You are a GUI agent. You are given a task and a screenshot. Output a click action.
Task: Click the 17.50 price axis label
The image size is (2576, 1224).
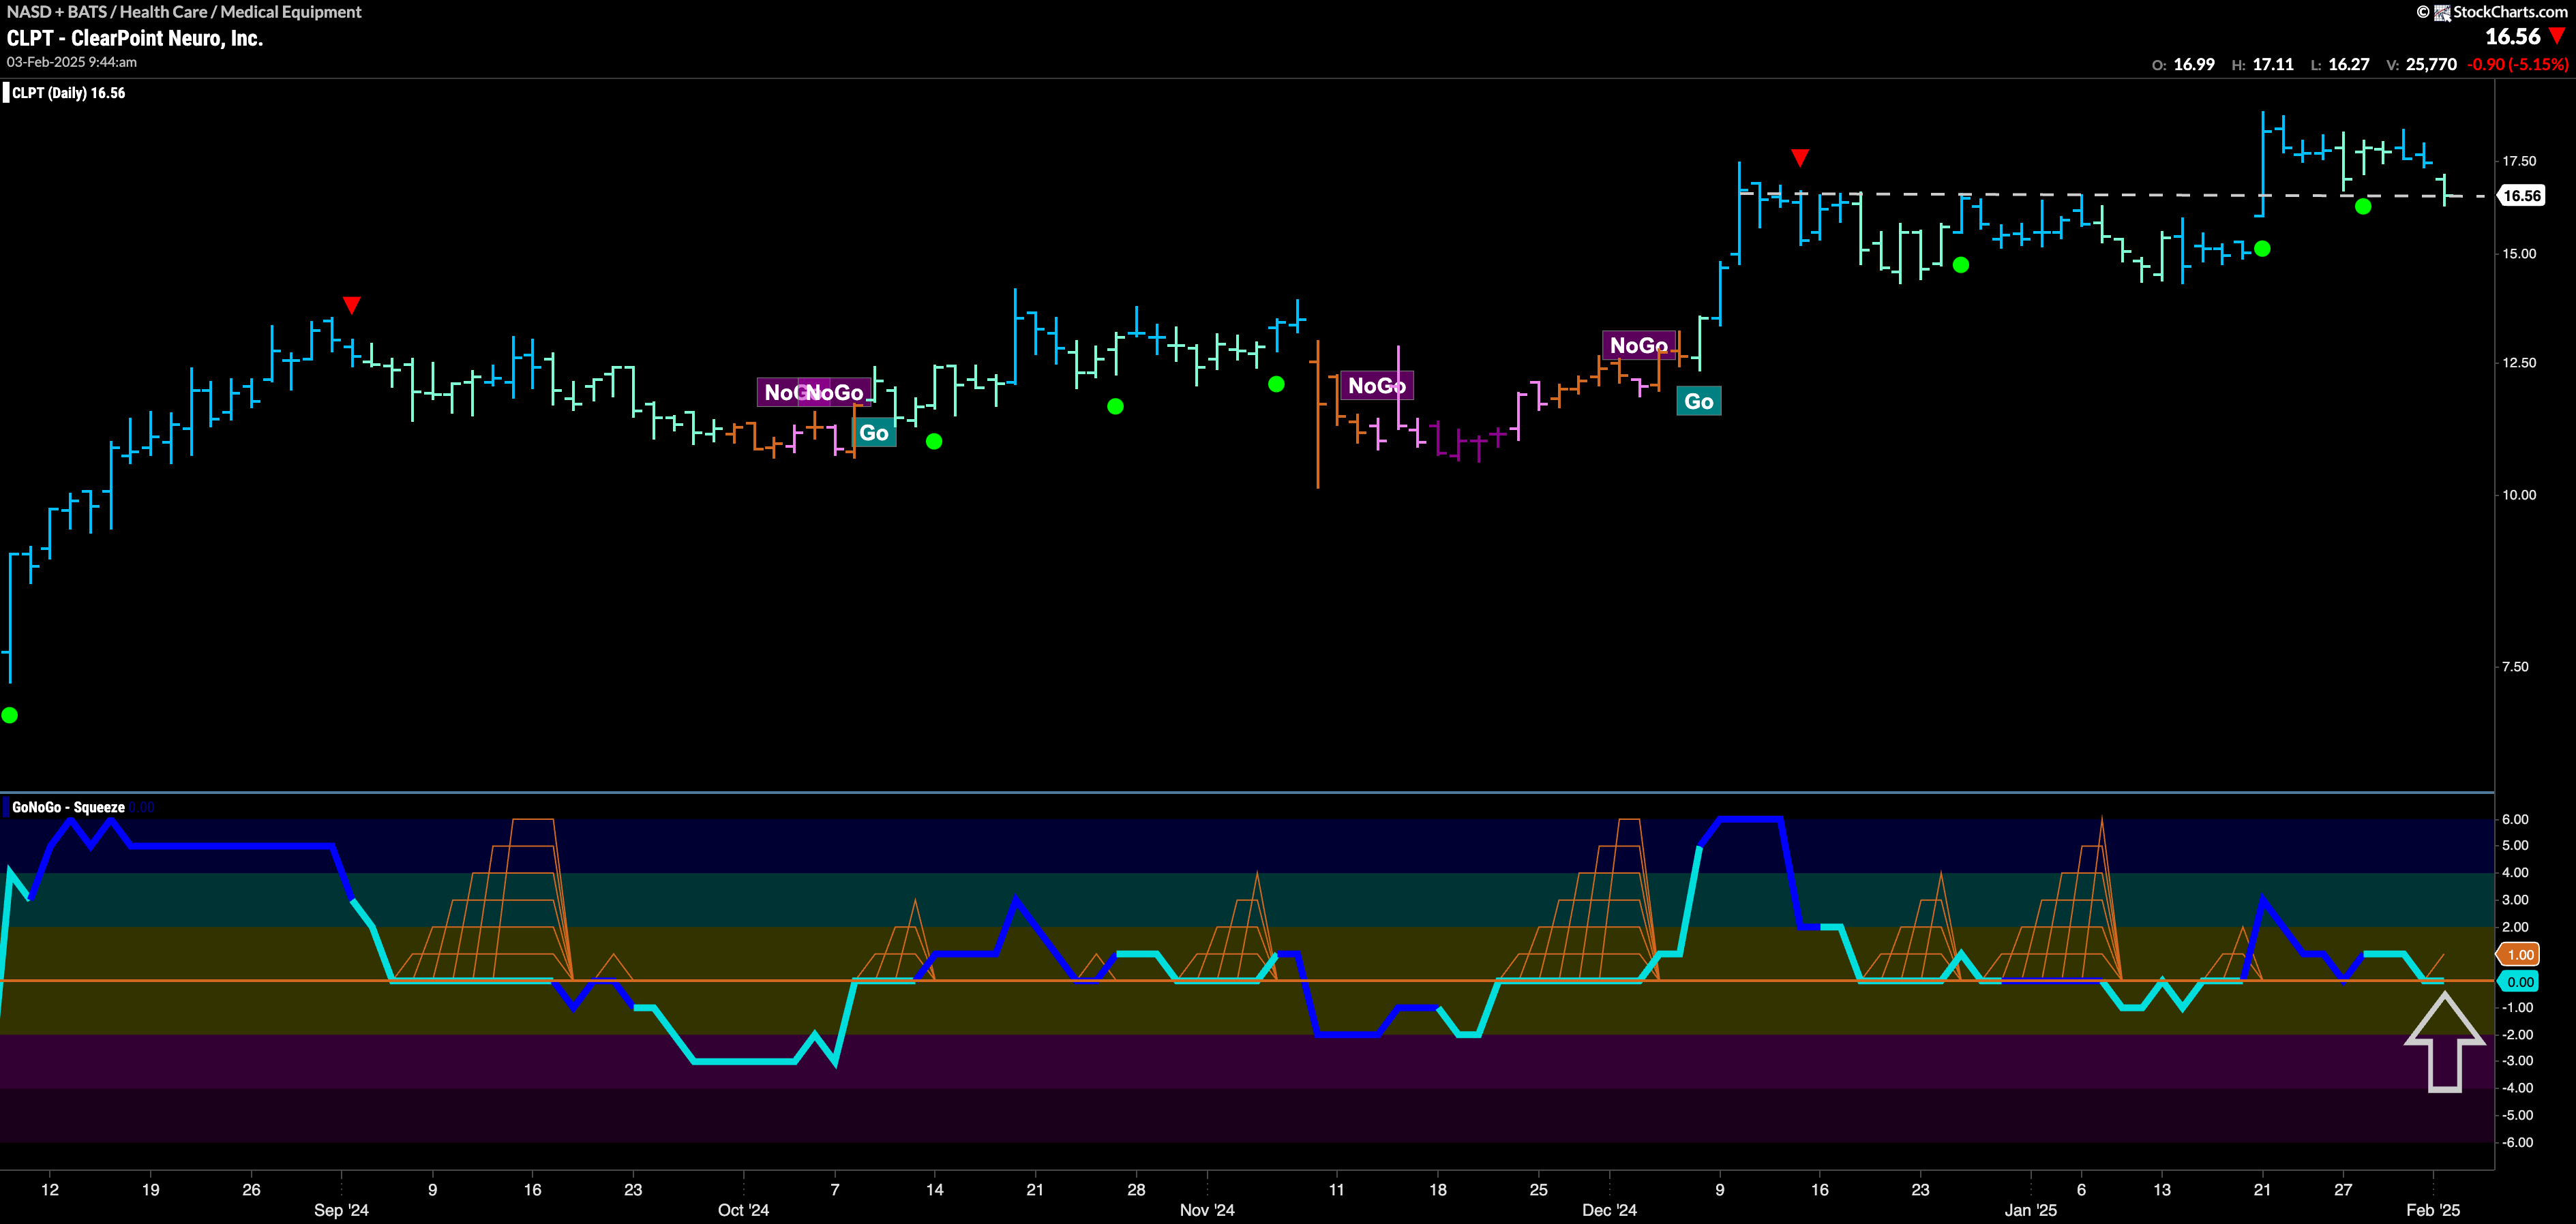[x=2519, y=161]
